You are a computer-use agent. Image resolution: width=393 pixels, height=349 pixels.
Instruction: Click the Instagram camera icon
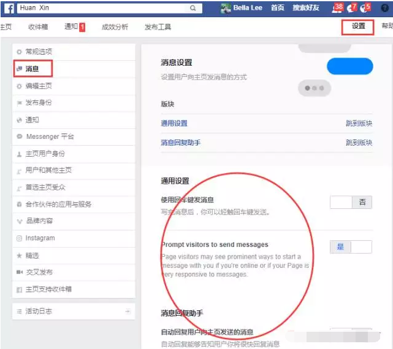point(19,238)
